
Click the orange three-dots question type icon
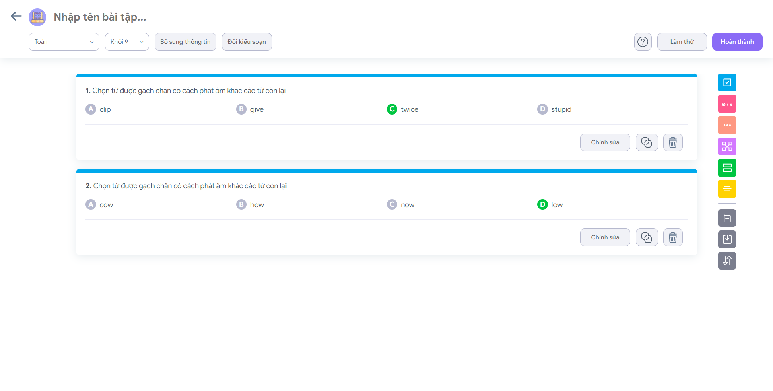(727, 125)
